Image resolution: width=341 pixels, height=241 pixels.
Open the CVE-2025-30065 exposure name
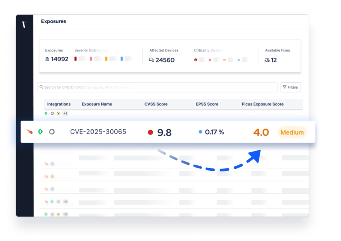[98, 132]
